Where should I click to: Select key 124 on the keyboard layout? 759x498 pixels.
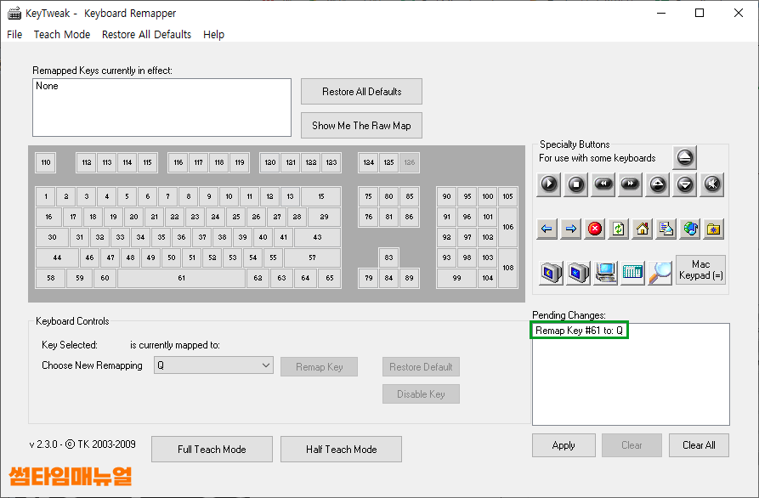[368, 162]
